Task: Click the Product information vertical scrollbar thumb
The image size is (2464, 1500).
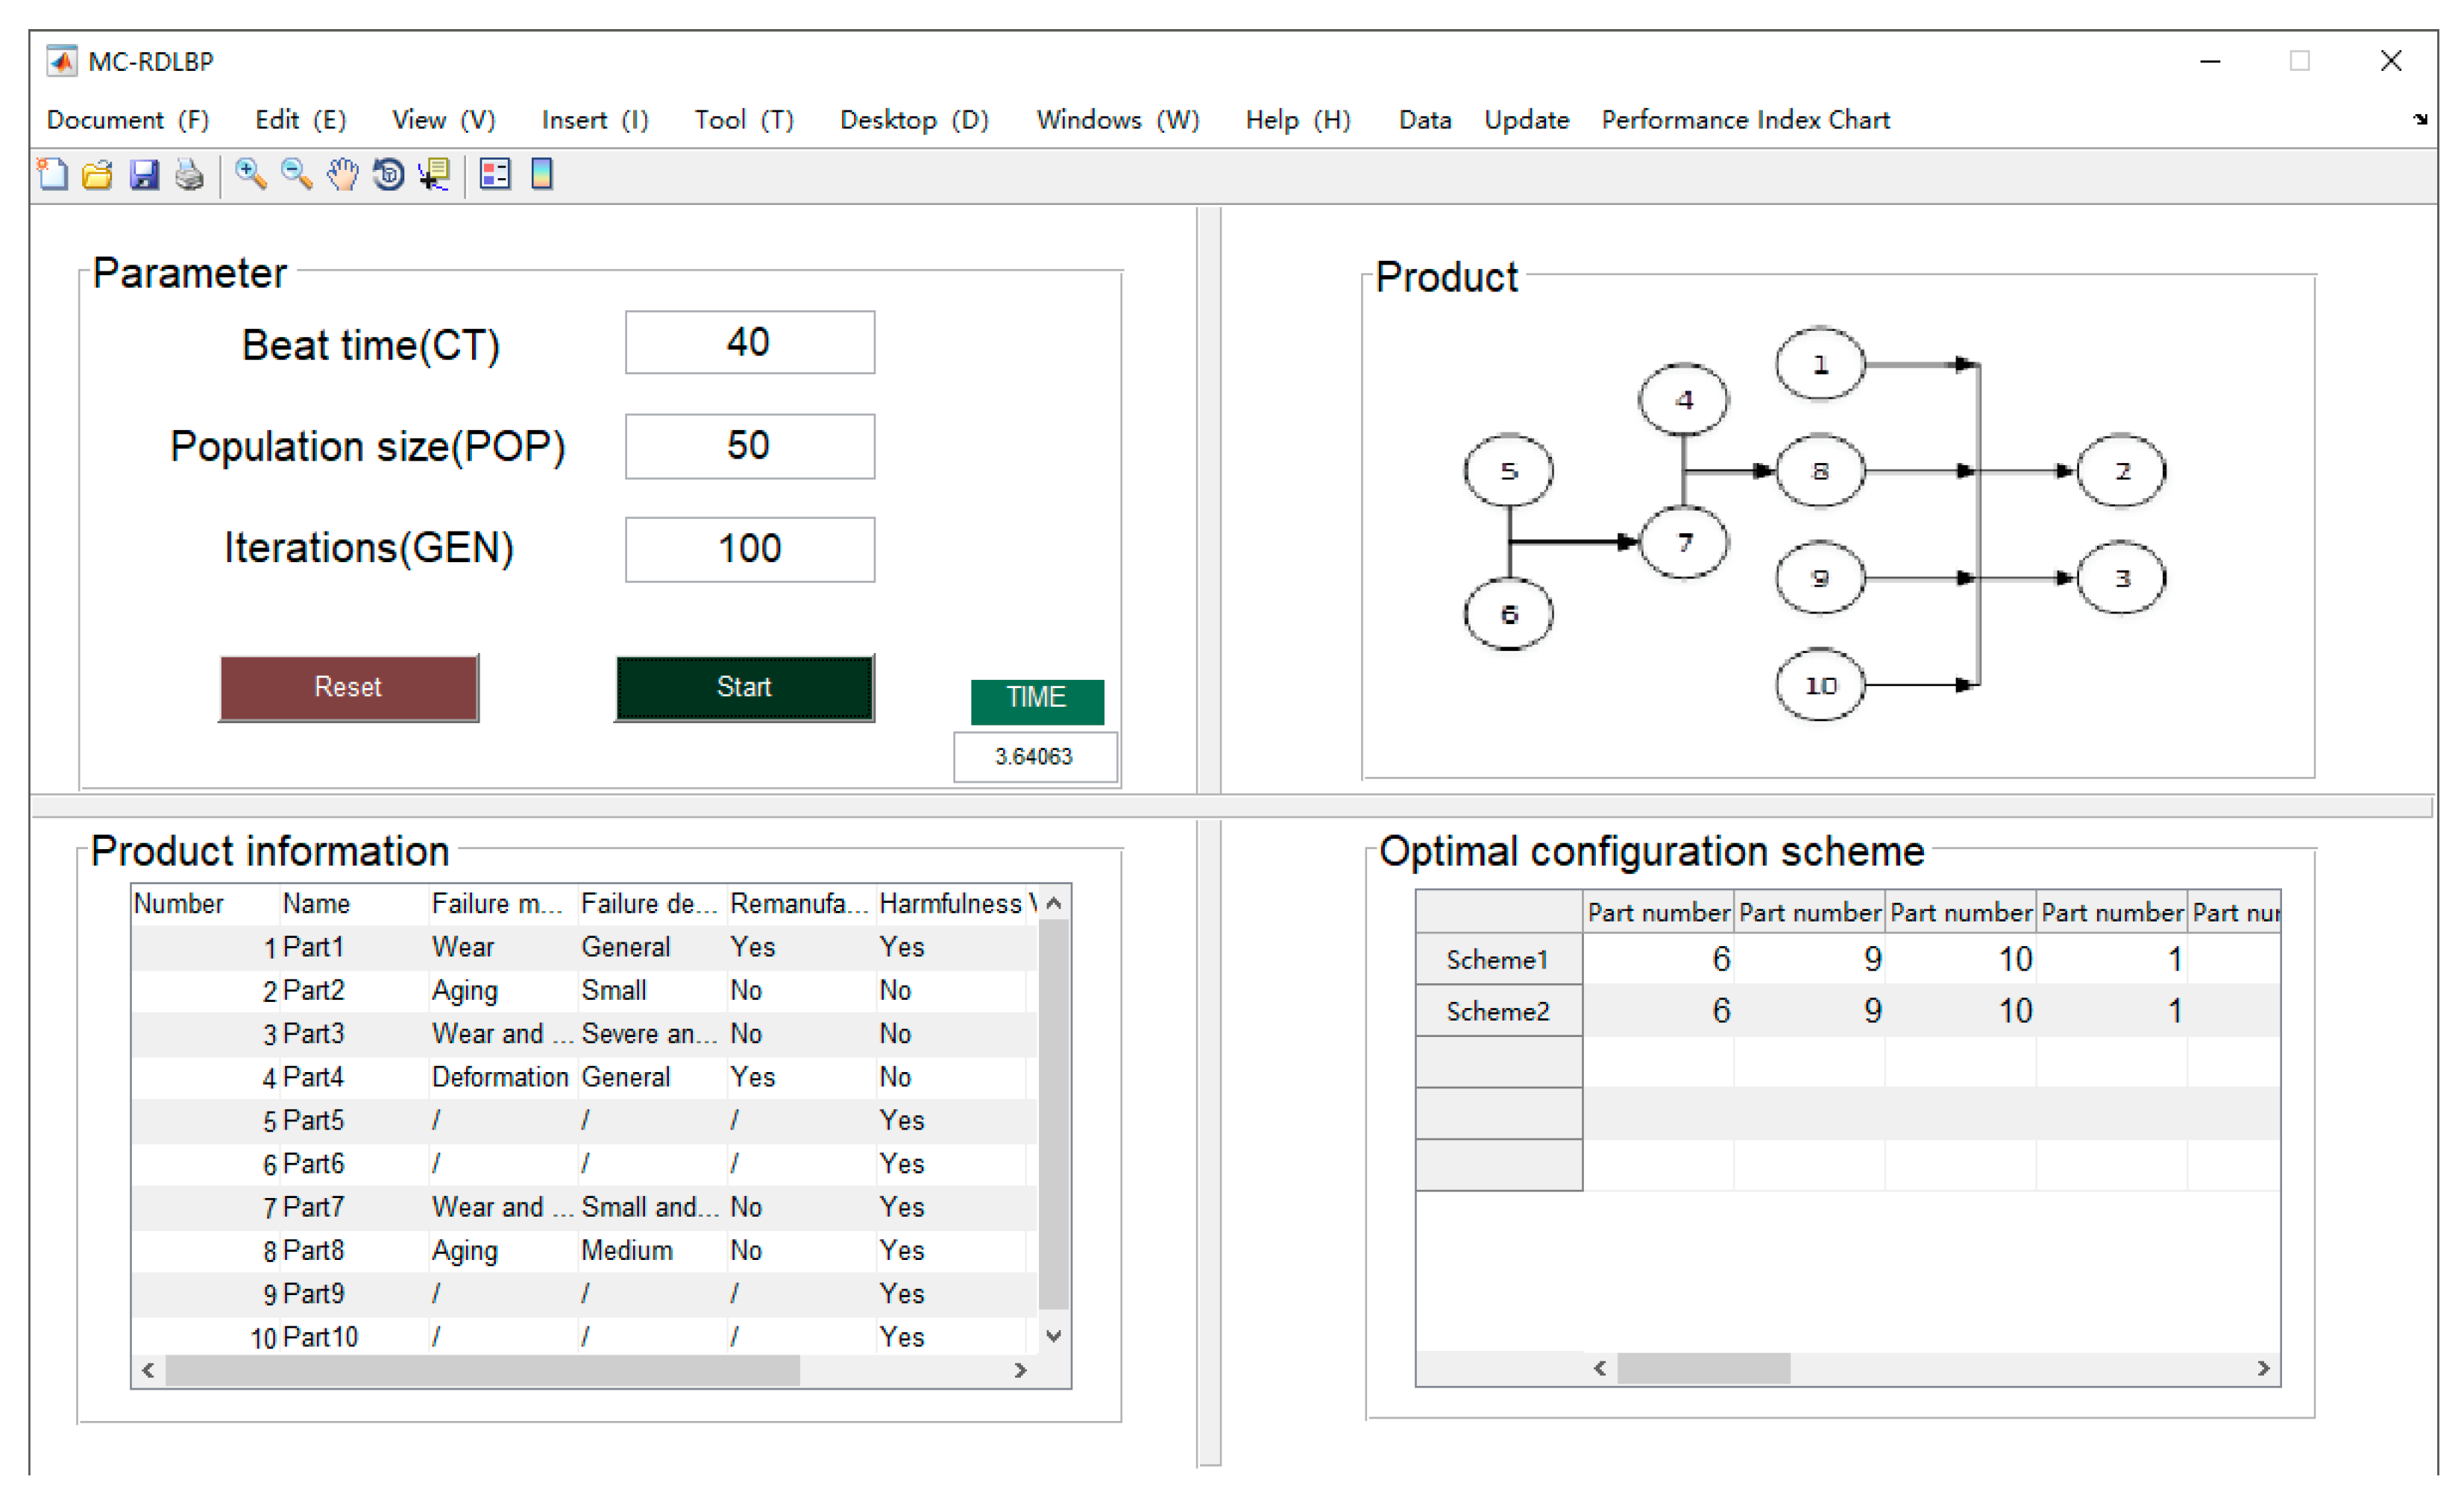Action: 1053,1113
